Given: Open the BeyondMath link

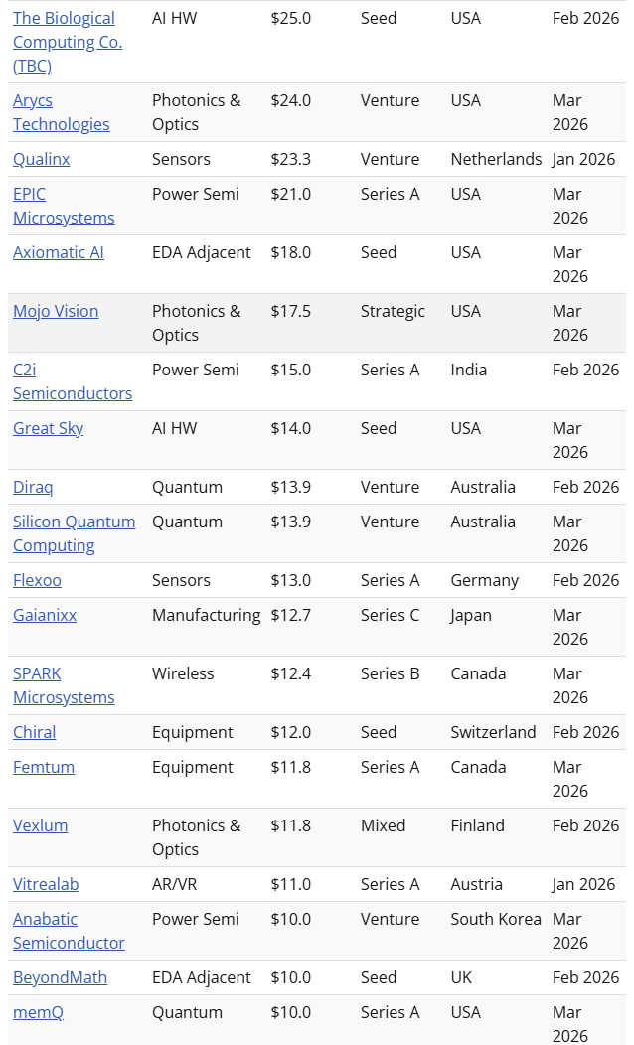Looking at the screenshot, I should (60, 977).
